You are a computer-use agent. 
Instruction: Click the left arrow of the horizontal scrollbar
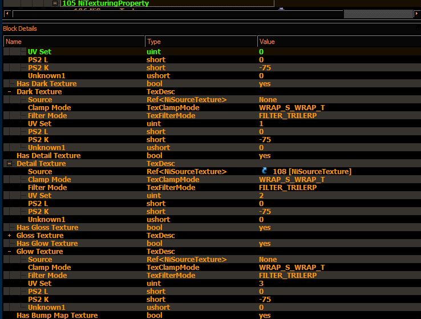coord(7,14)
